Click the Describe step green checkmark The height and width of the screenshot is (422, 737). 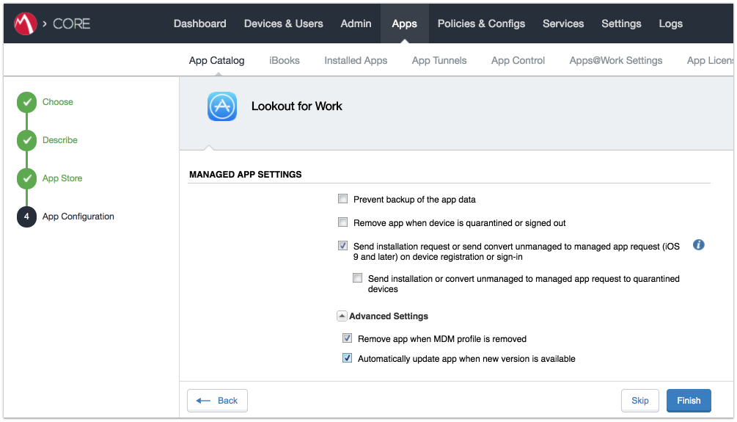tap(27, 140)
